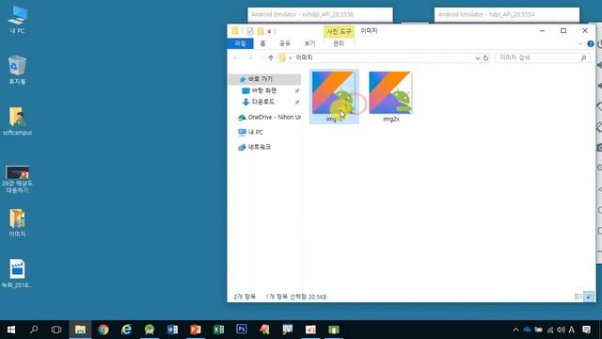
Task: Open Photoshop from the taskbar
Action: coord(242,330)
